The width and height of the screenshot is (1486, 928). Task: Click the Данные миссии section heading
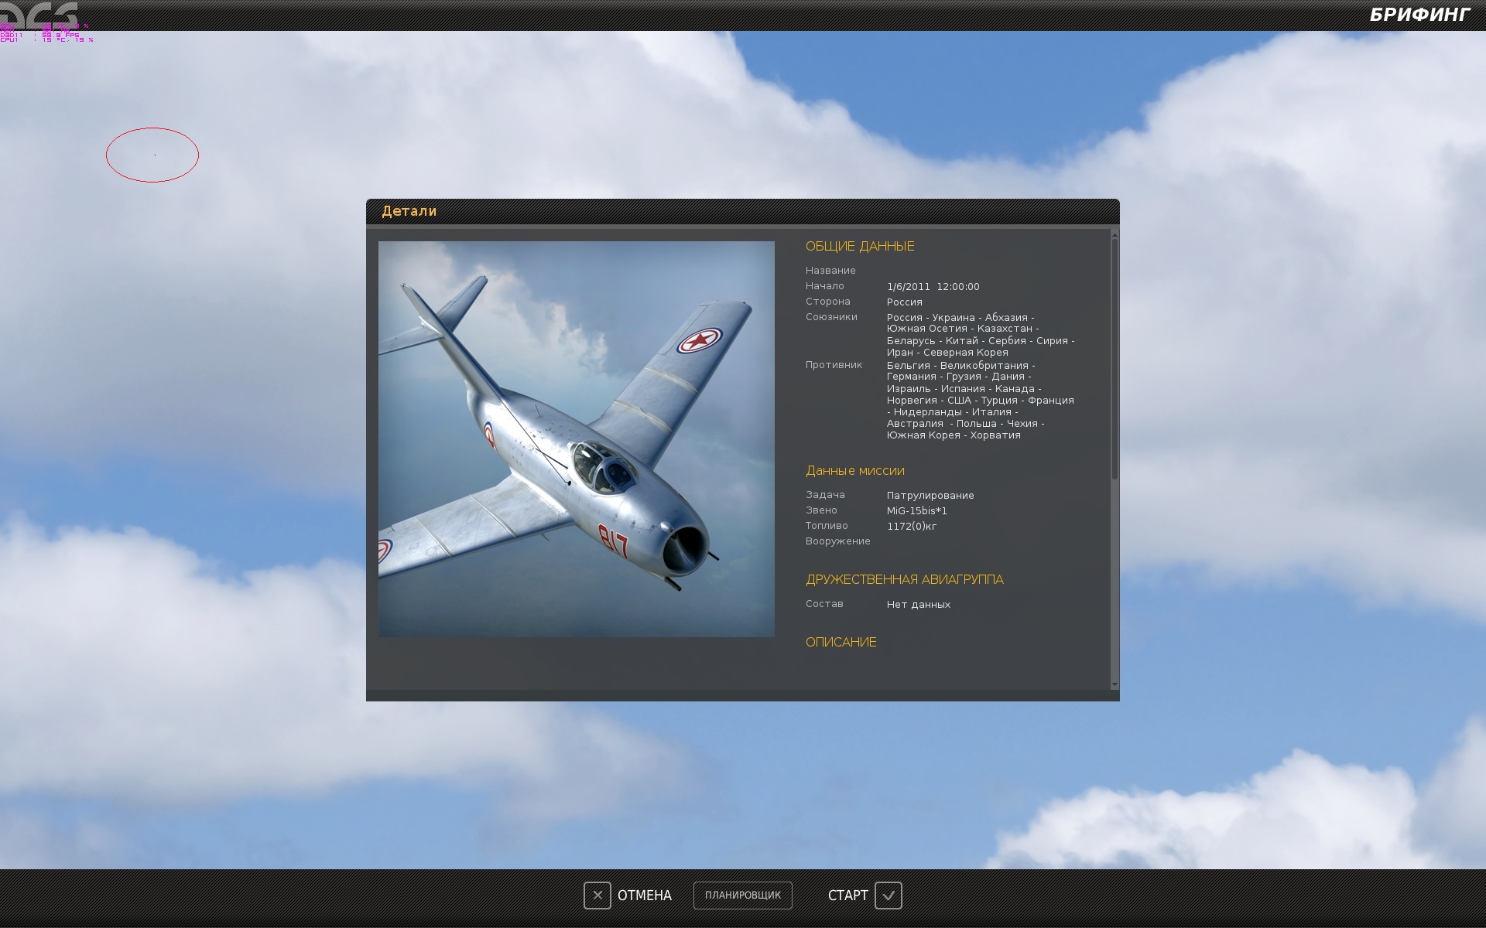[855, 470]
